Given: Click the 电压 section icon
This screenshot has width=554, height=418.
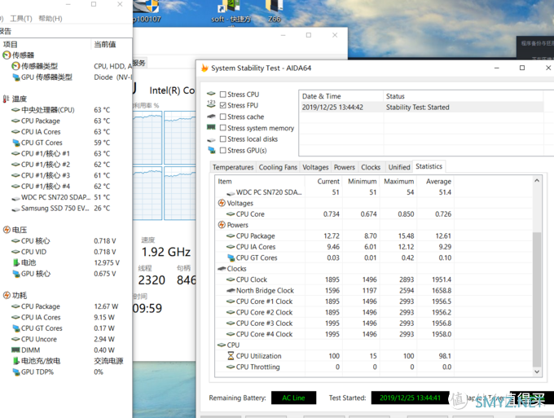Looking at the screenshot, I should pyautogui.click(x=7, y=230).
